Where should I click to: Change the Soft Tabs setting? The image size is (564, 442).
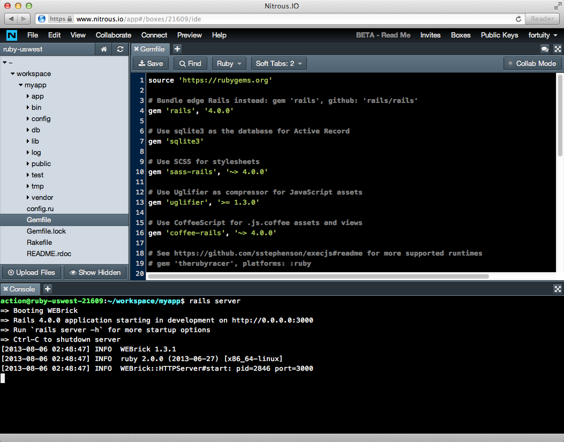pyautogui.click(x=279, y=63)
